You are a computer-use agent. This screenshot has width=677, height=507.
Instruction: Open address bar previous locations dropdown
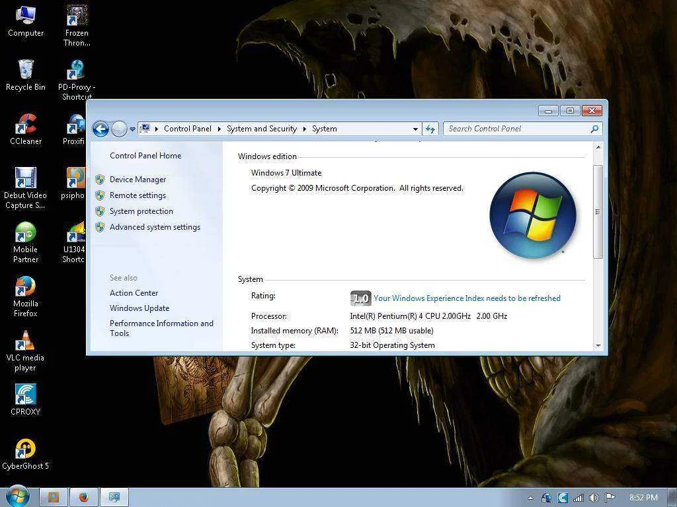click(415, 129)
